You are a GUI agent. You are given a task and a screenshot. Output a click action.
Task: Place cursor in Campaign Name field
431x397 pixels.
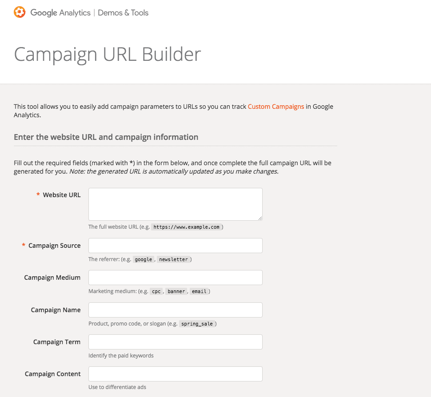coord(175,310)
